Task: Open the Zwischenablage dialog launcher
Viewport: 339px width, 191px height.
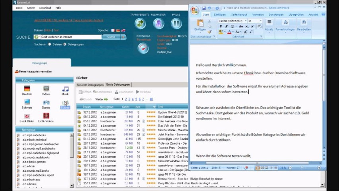Action: 214,37
